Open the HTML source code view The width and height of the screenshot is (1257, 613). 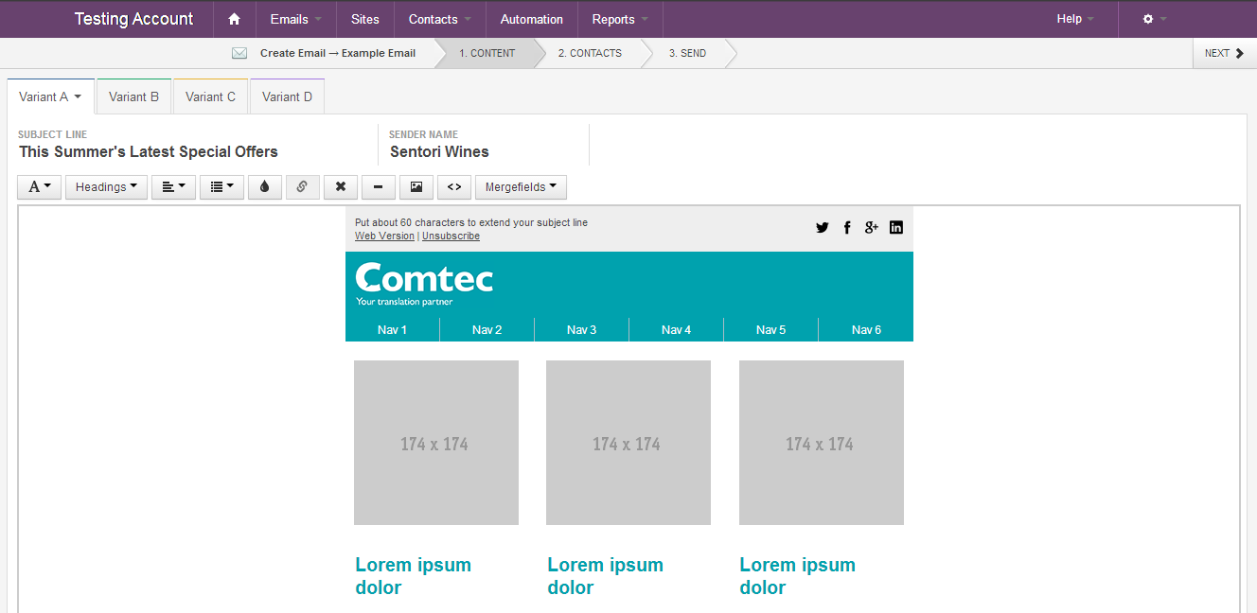pos(454,187)
